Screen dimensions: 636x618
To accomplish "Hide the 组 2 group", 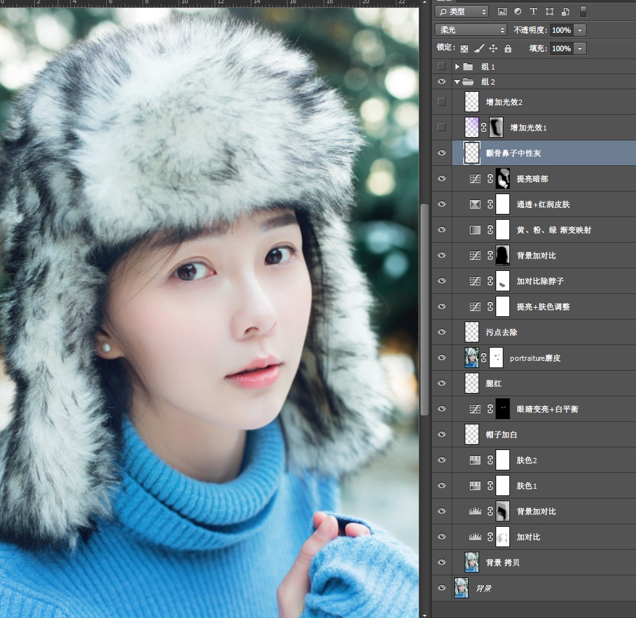I will [x=442, y=82].
